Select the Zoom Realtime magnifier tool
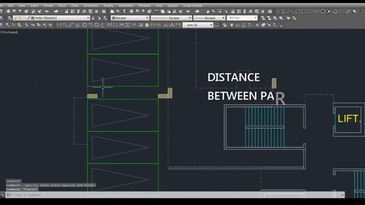 point(213,11)
